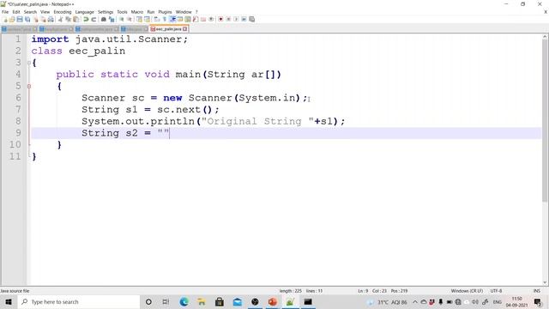Toggle Show All Characters toolbar icon
This screenshot has height=309, width=549.
(x=164, y=19)
